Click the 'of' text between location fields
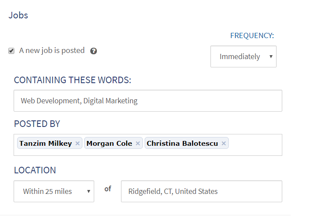327x218 pixels. pyautogui.click(x=107, y=189)
